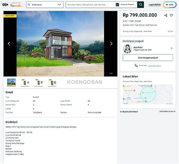Open seller Ayu Putri avatar
179x164 pixels.
(x=127, y=48)
